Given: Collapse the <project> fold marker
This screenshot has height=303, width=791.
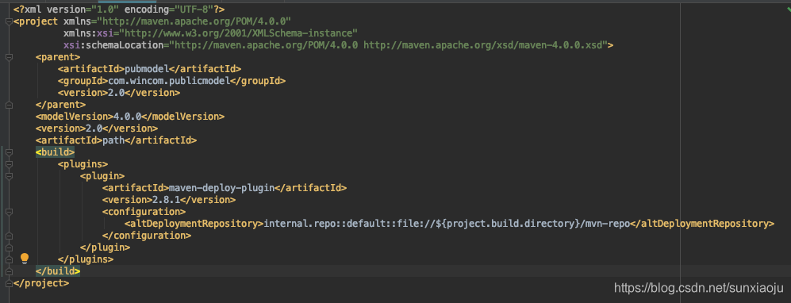Looking at the screenshot, I should coord(9,21).
